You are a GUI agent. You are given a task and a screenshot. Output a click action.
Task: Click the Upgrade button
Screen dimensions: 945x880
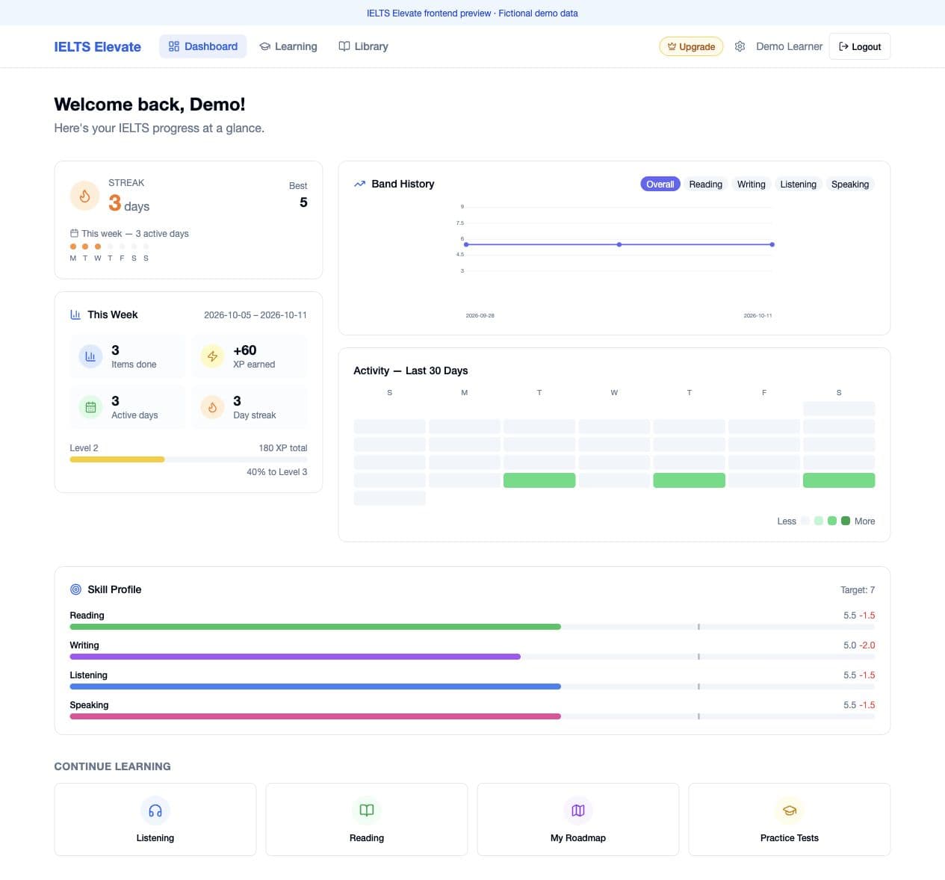(691, 46)
